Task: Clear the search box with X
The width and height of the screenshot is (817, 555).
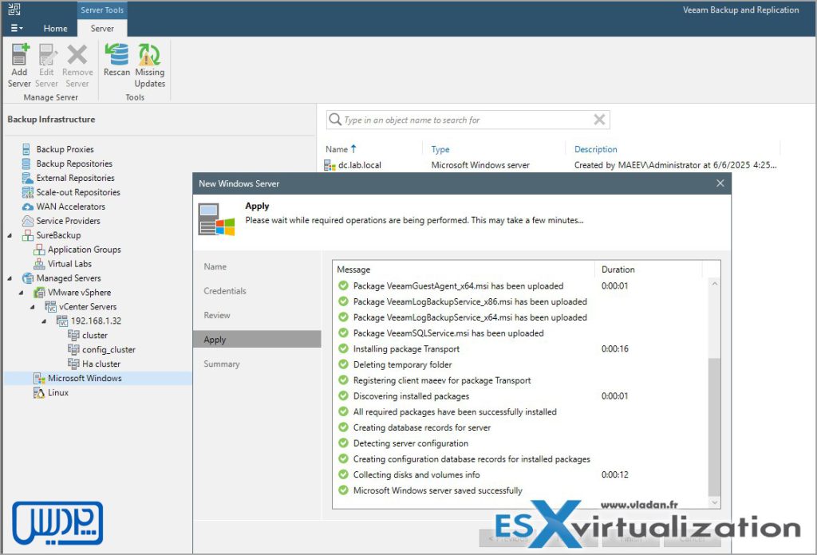Action: [x=599, y=120]
